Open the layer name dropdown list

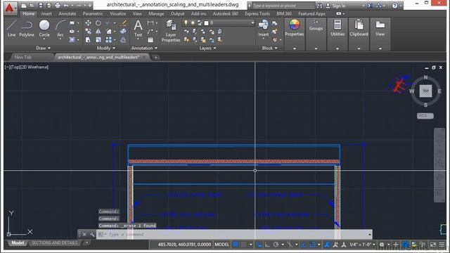pos(252,22)
